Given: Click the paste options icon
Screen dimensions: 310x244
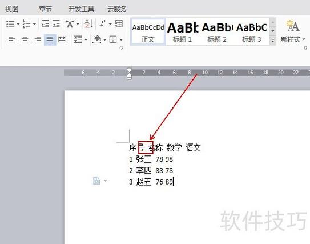Looking at the screenshot, I should [96, 181].
